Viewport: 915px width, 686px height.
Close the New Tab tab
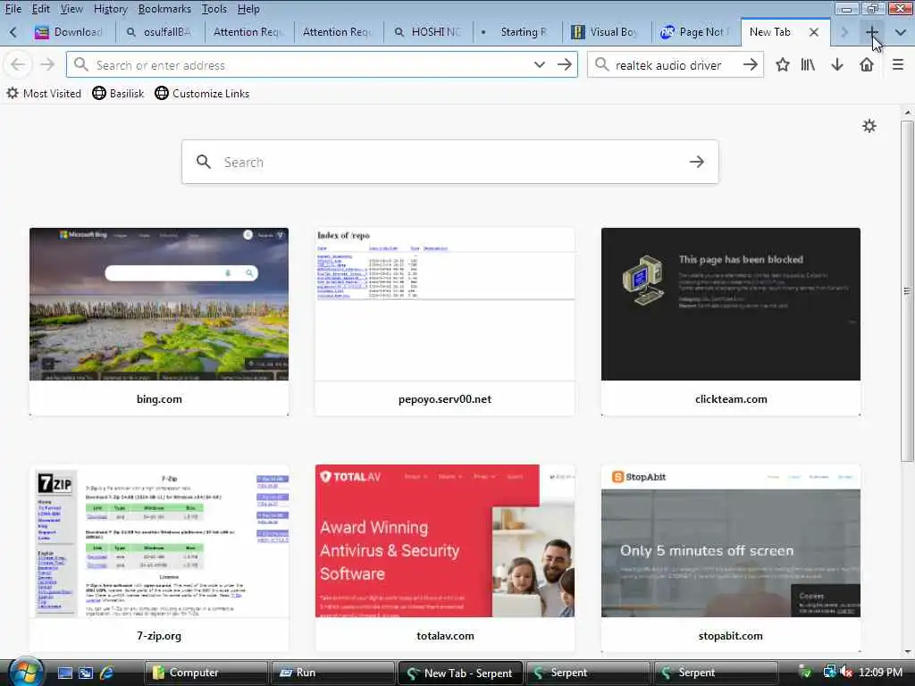click(813, 32)
